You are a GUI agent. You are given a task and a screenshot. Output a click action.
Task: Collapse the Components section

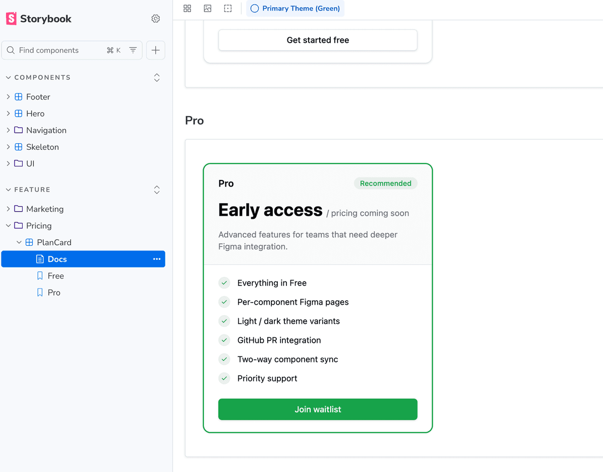[38, 77]
